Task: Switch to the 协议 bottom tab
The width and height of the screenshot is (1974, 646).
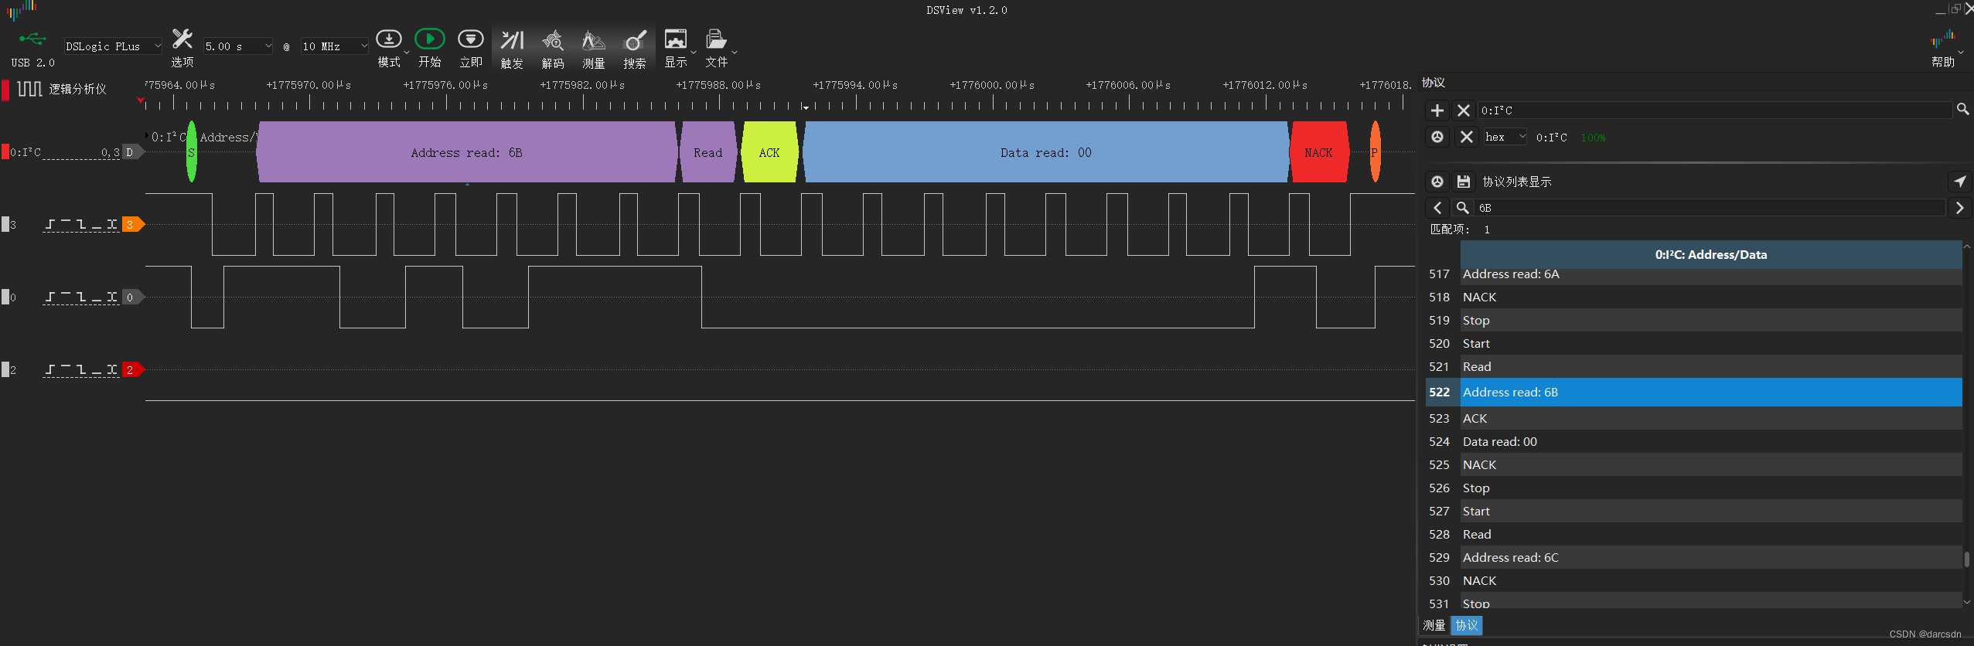Action: [1467, 625]
